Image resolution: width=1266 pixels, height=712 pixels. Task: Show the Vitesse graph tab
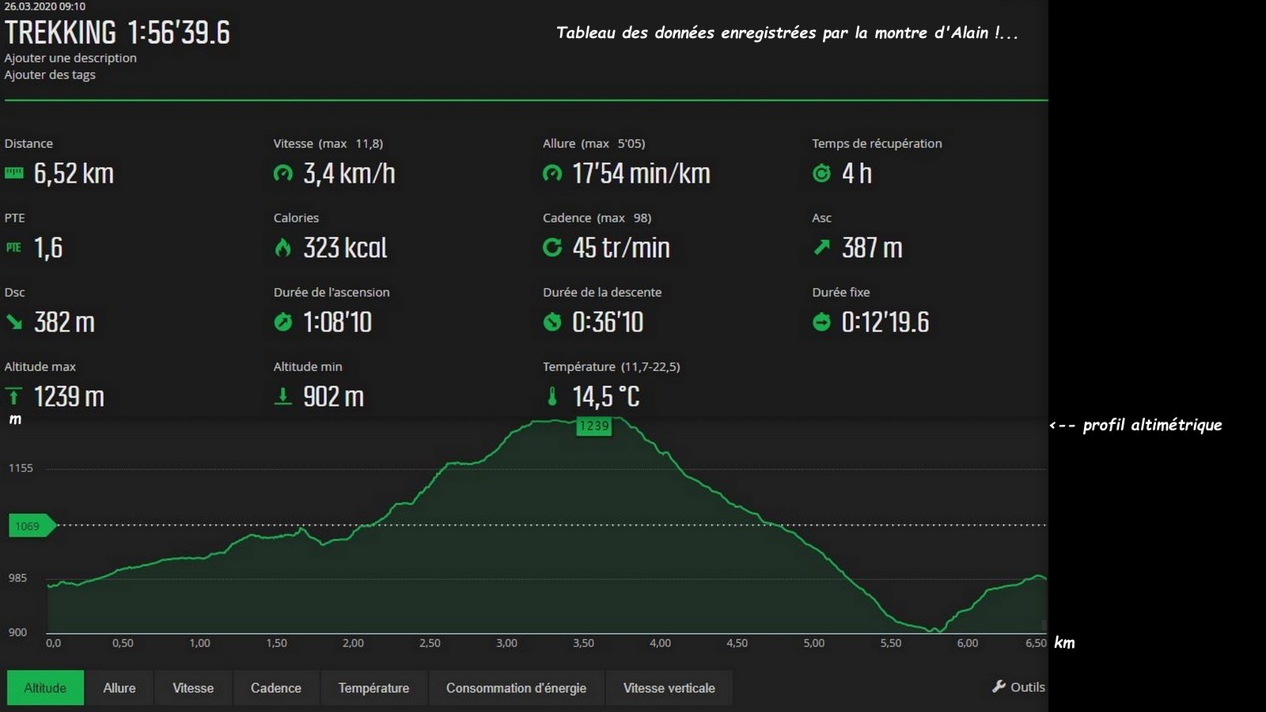193,687
